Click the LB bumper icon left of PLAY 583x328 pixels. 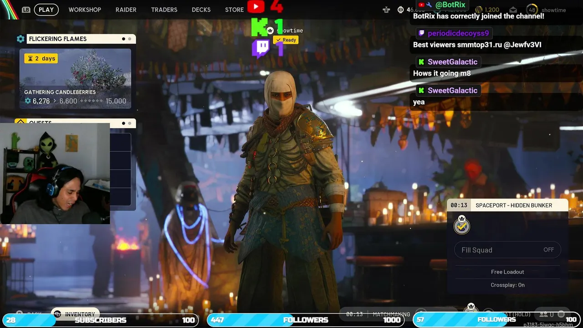click(26, 10)
